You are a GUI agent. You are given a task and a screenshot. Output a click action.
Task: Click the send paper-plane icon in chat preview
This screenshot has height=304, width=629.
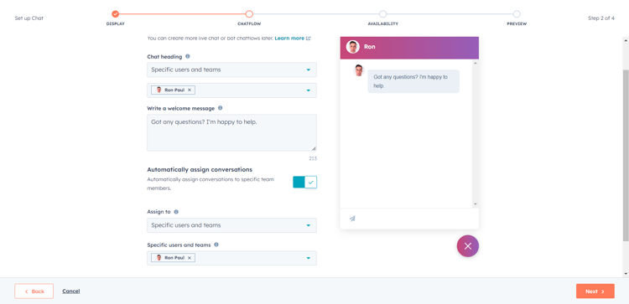352,219
